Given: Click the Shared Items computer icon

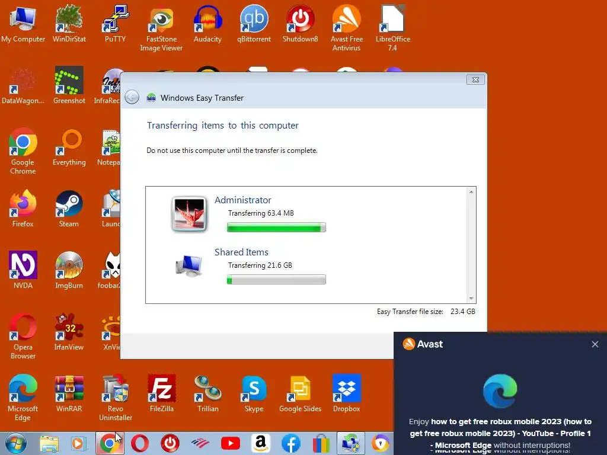Looking at the screenshot, I should point(189,266).
